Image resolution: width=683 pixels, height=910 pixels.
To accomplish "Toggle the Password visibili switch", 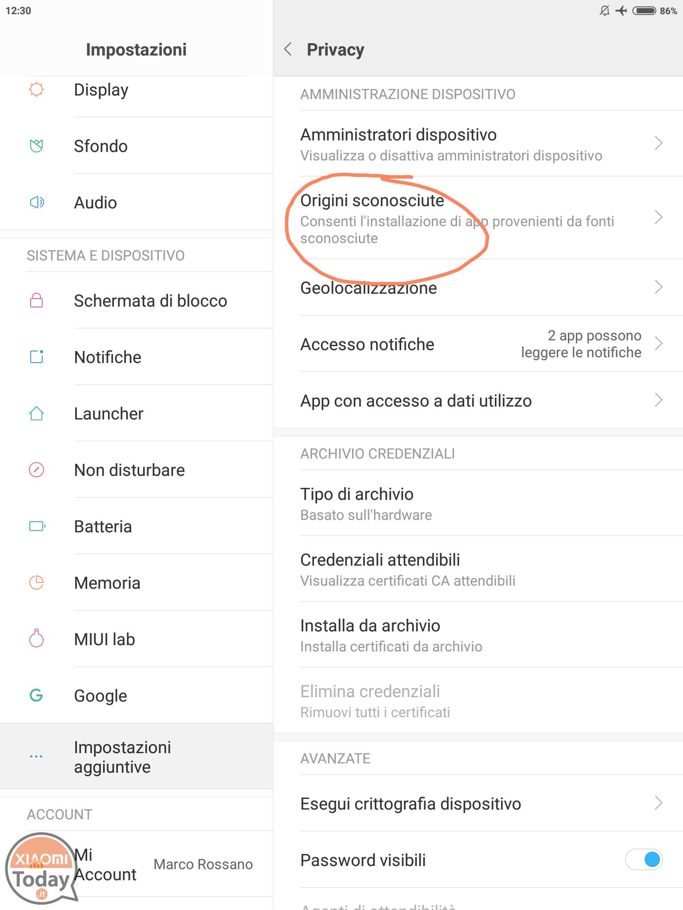I will coord(644,860).
